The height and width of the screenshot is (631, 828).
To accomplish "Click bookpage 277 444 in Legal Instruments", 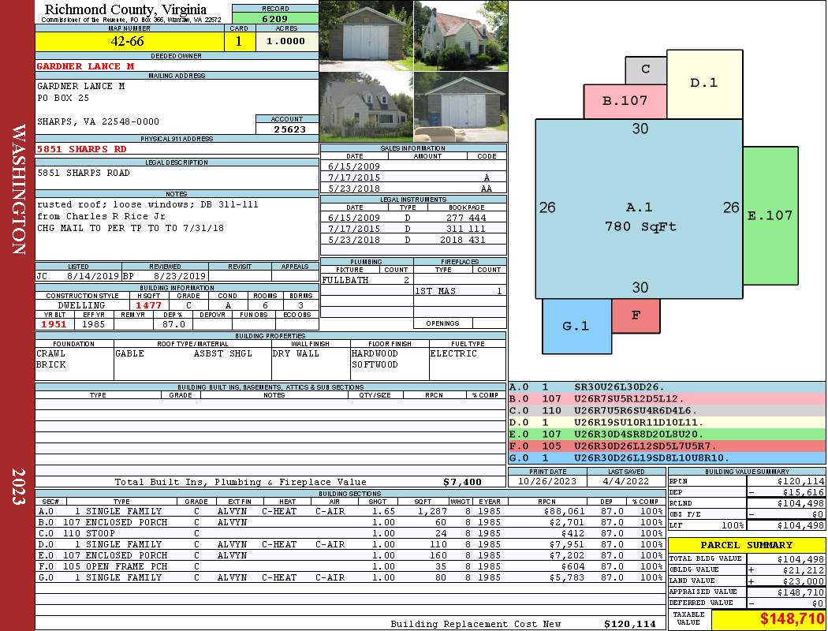I will pyautogui.click(x=466, y=218).
